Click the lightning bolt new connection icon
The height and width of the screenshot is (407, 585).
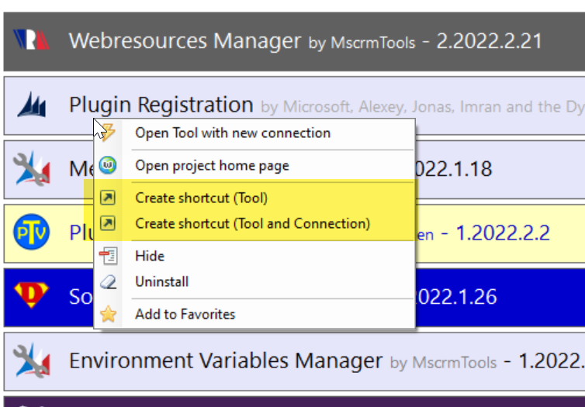109,133
